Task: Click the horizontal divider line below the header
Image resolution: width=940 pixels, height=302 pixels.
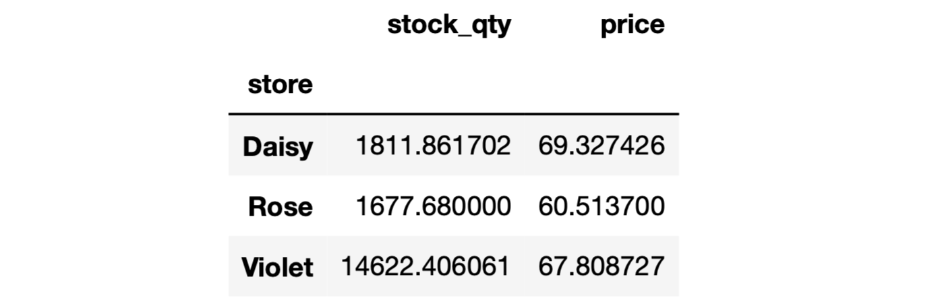Action: pos(453,115)
